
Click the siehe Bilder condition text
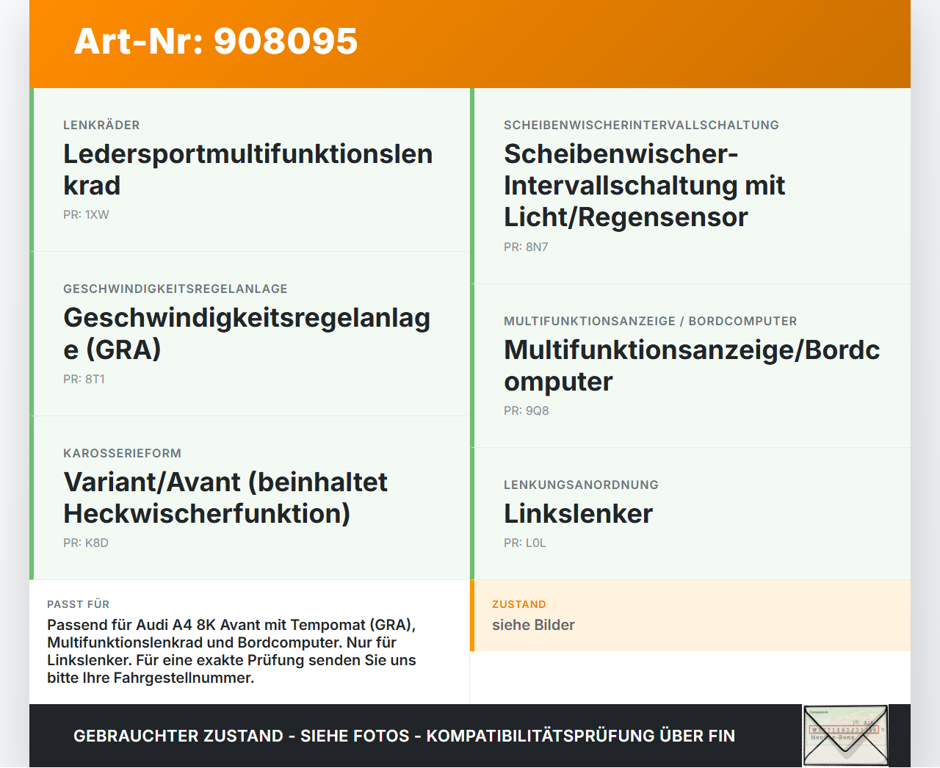click(x=533, y=625)
